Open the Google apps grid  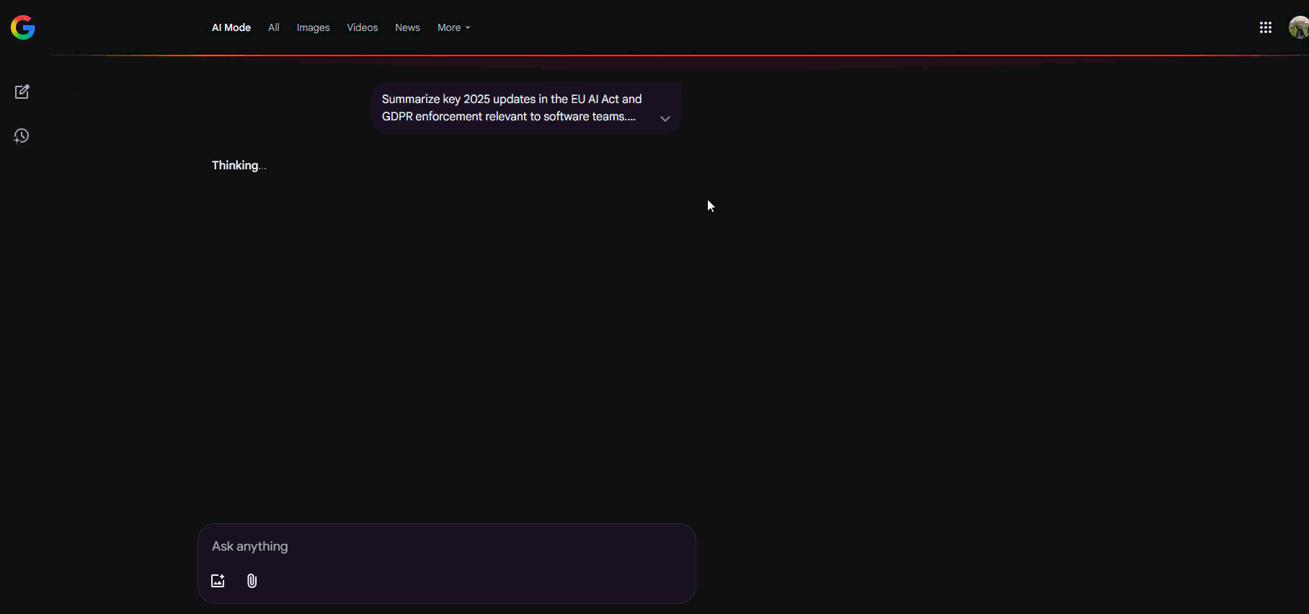[x=1265, y=27]
